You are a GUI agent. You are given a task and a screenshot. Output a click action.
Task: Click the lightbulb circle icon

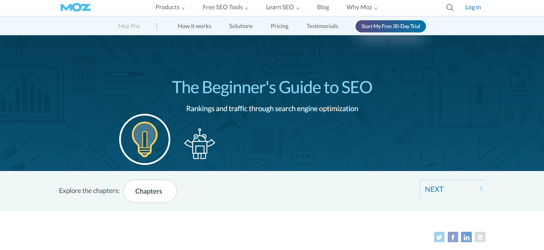(145, 139)
